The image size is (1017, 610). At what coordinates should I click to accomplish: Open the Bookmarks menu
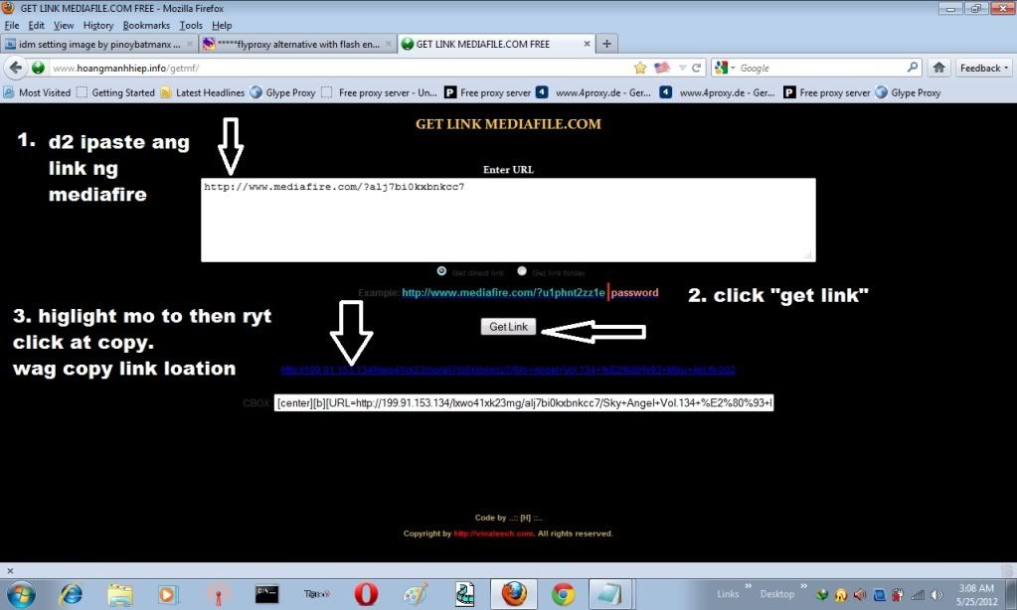(x=146, y=25)
